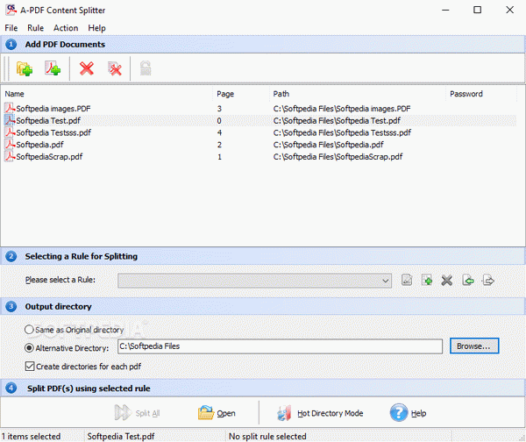Select the SoftpediaScrap.pdf file name
The width and height of the screenshot is (526, 442).
coord(49,157)
